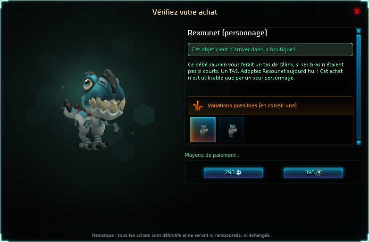Click the Moyens de paiement label

tap(211, 155)
